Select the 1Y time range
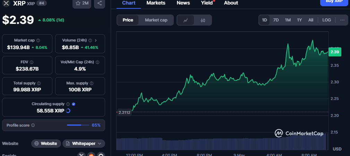The width and height of the screenshot is (350, 156). [x=299, y=20]
